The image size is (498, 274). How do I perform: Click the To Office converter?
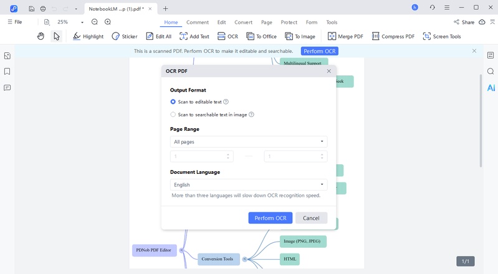261,36
